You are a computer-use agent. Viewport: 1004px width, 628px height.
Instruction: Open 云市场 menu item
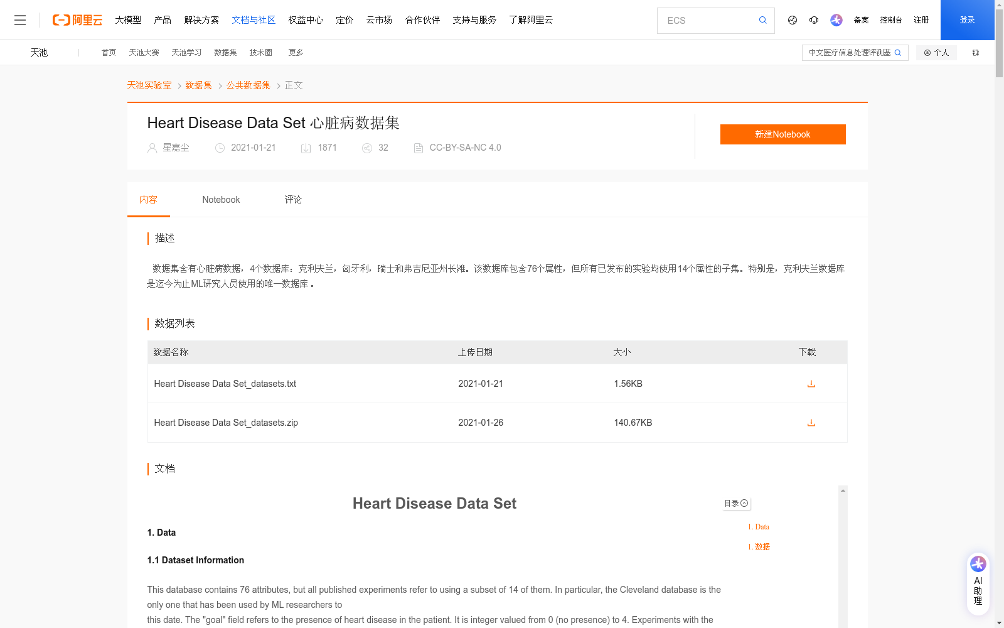[379, 20]
